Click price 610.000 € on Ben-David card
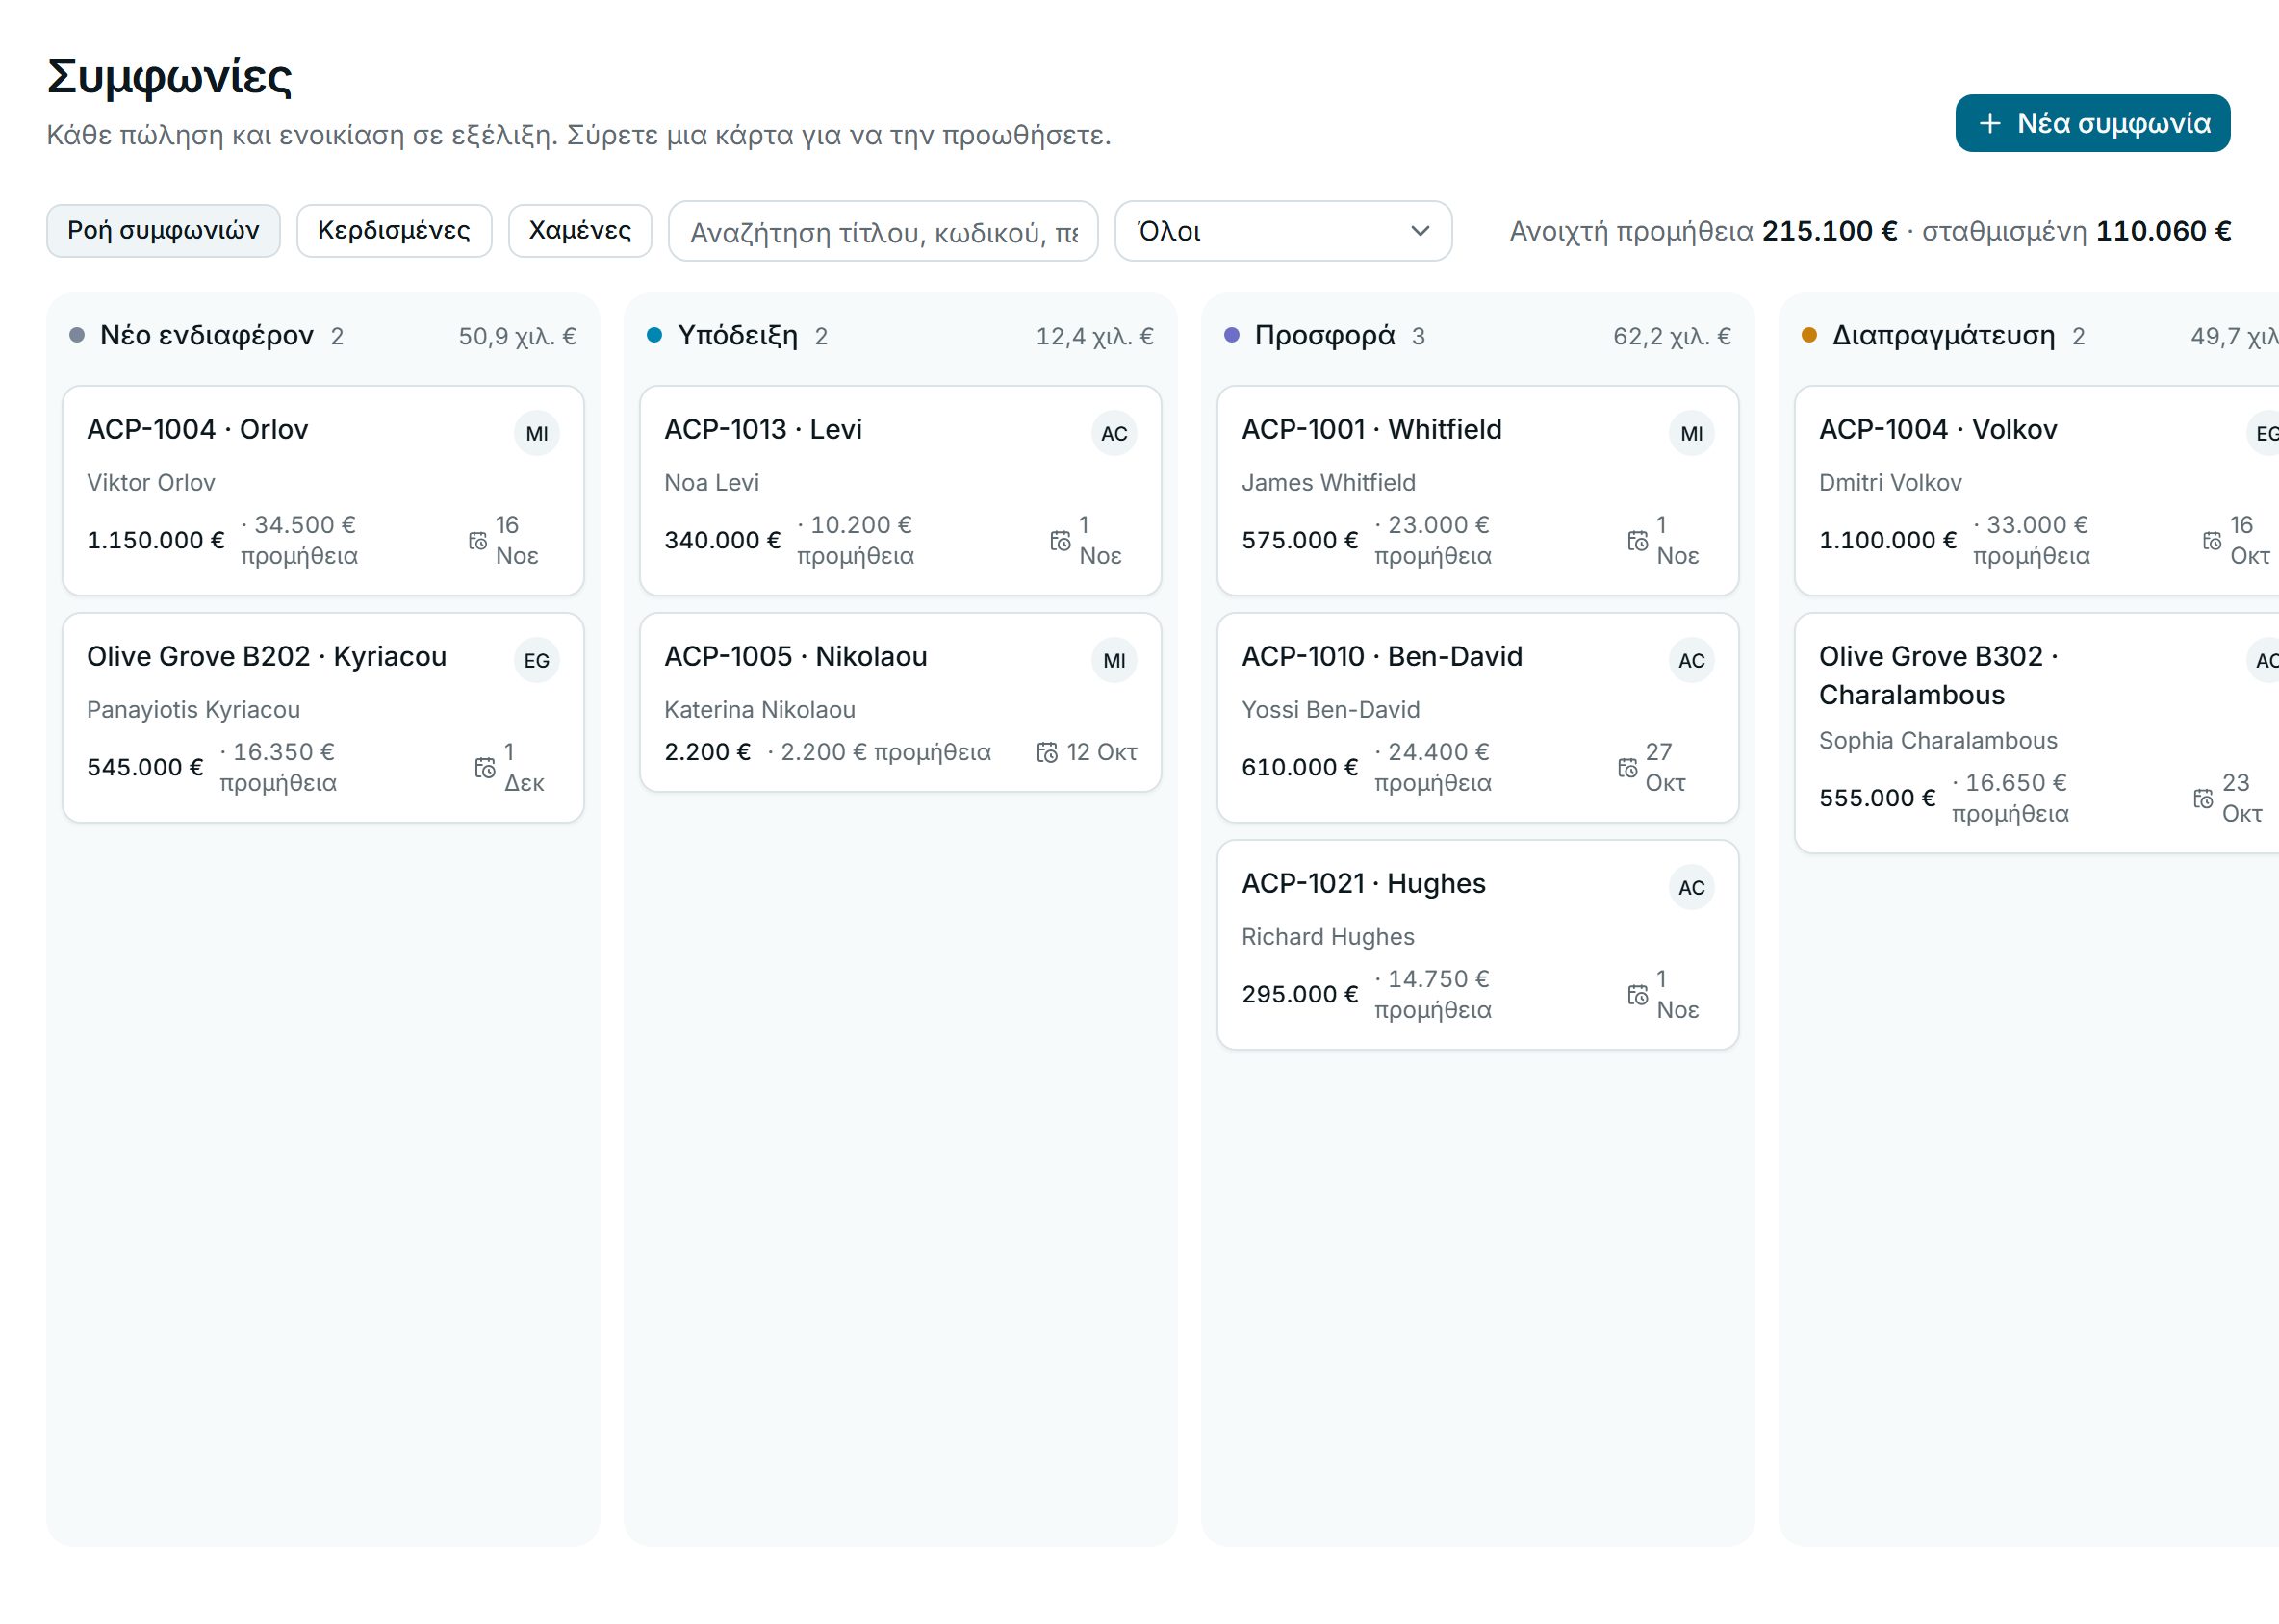Viewport: 2279px width, 1624px height. tap(1299, 768)
